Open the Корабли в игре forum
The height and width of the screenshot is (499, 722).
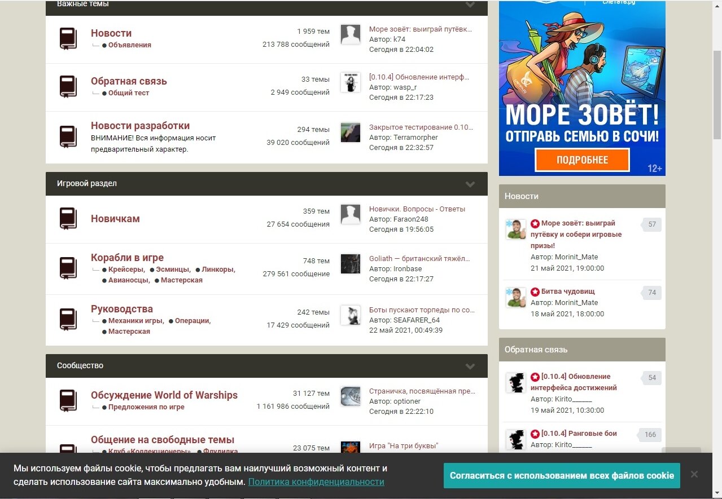pos(127,258)
